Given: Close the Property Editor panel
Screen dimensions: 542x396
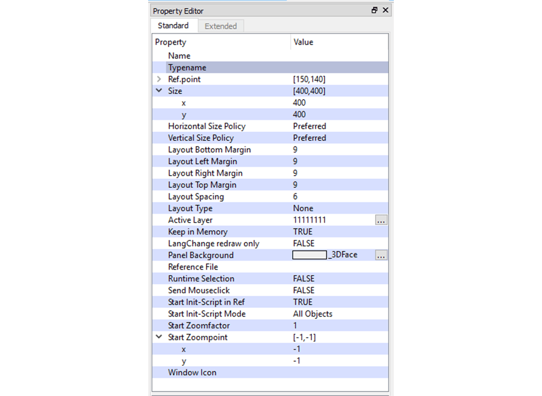Looking at the screenshot, I should click(385, 10).
